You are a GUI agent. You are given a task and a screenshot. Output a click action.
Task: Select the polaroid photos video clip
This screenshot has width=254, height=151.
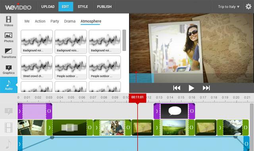[32, 128]
